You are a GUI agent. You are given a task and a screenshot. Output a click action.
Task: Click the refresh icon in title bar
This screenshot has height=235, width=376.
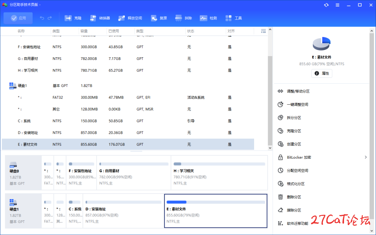pyautogui.click(x=326, y=5)
